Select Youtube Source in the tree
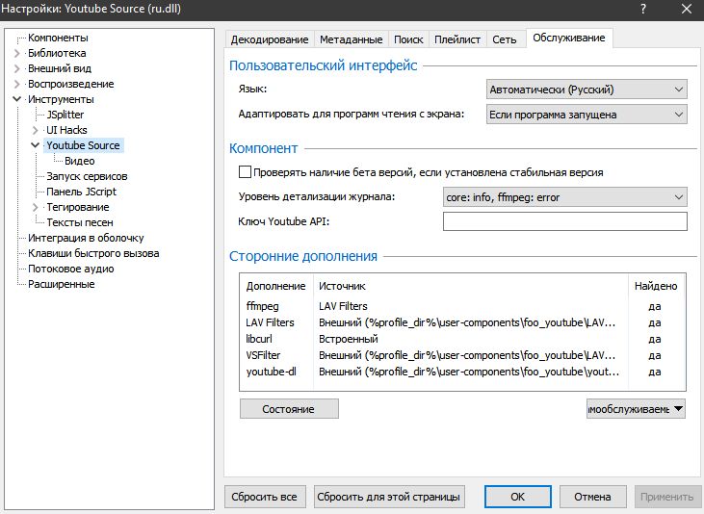This screenshot has width=704, height=514. click(84, 145)
